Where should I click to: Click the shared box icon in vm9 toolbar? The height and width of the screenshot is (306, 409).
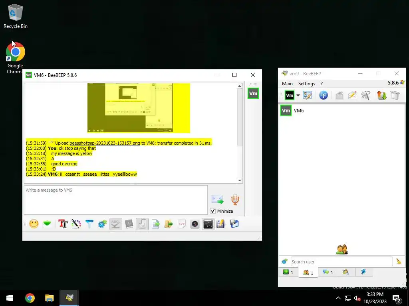tap(395, 95)
